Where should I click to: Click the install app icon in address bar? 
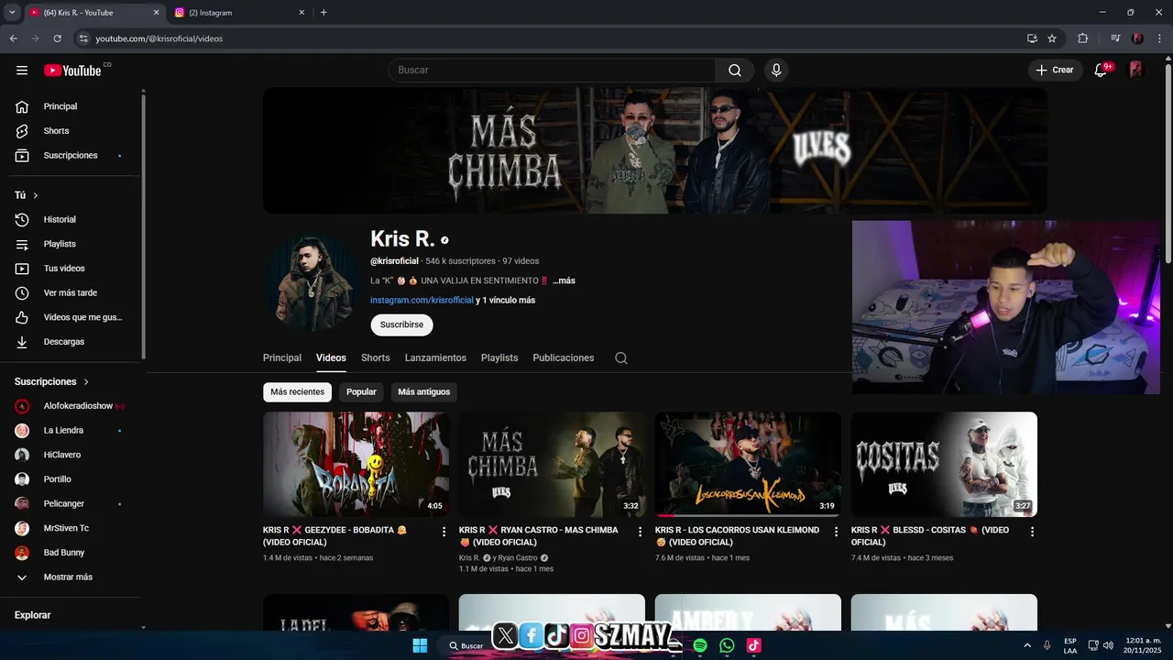pos(1032,38)
